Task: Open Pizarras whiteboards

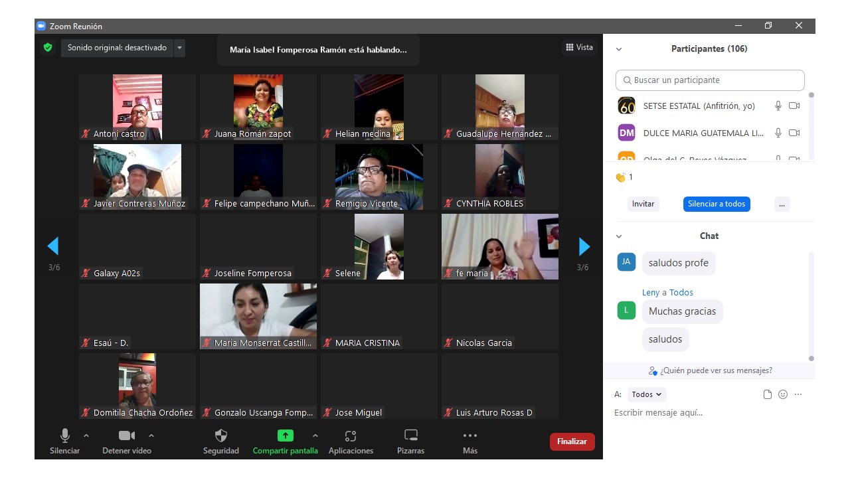Action: [411, 441]
